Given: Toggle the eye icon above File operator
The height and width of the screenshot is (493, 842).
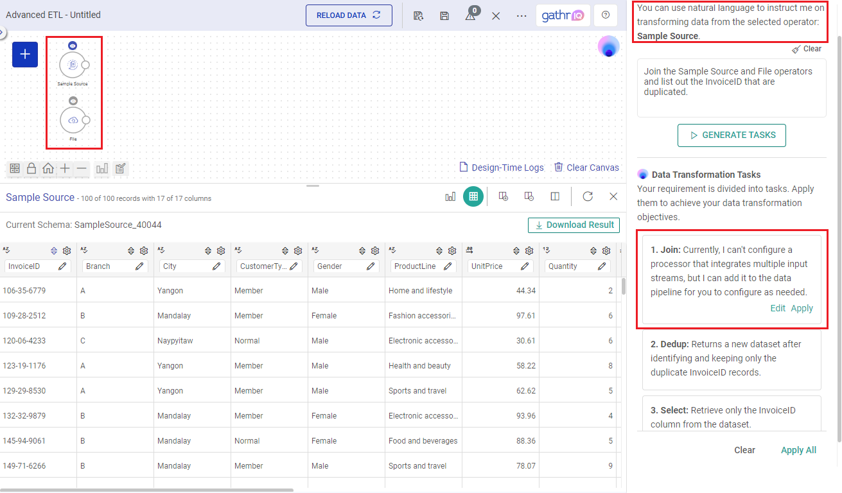Looking at the screenshot, I should click(73, 101).
